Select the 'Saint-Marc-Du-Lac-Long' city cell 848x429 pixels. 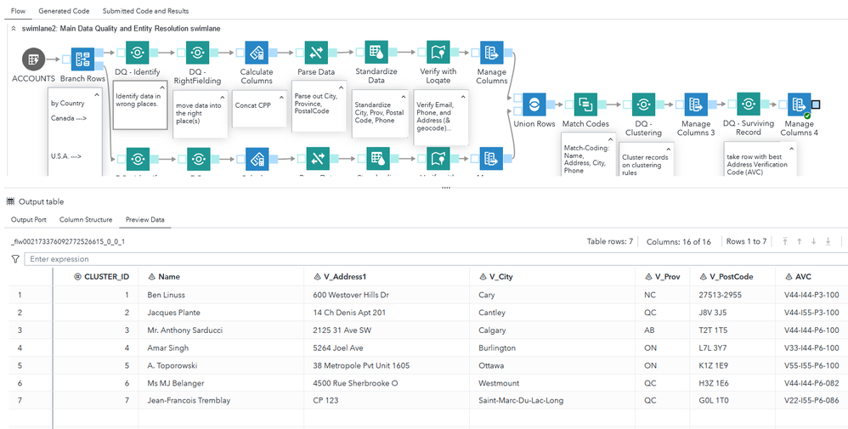pyautogui.click(x=552, y=401)
